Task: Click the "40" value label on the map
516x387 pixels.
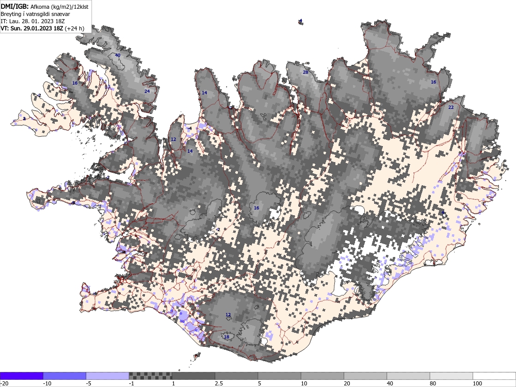Action: (118, 55)
